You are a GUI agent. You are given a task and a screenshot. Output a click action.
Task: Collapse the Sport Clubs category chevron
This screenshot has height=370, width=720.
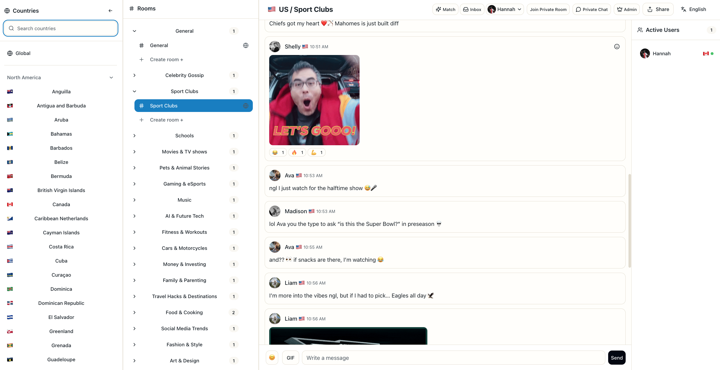click(134, 91)
